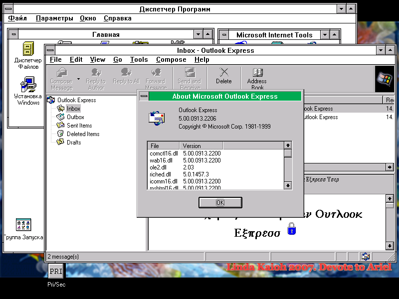Click file version list scrollbar thumb
This screenshot has height=299, width=399.
tap(288, 153)
